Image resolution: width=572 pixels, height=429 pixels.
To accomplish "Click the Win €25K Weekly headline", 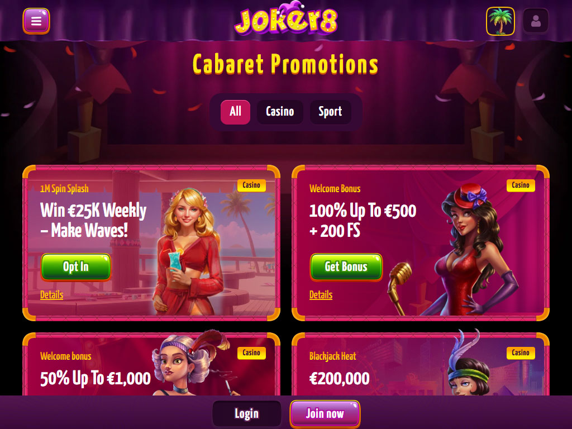I will 93,220.
